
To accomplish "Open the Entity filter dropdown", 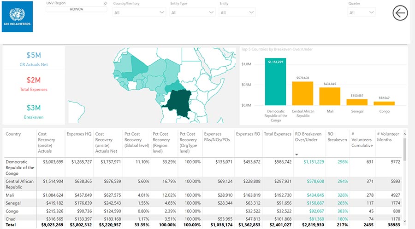I will (237, 12).
